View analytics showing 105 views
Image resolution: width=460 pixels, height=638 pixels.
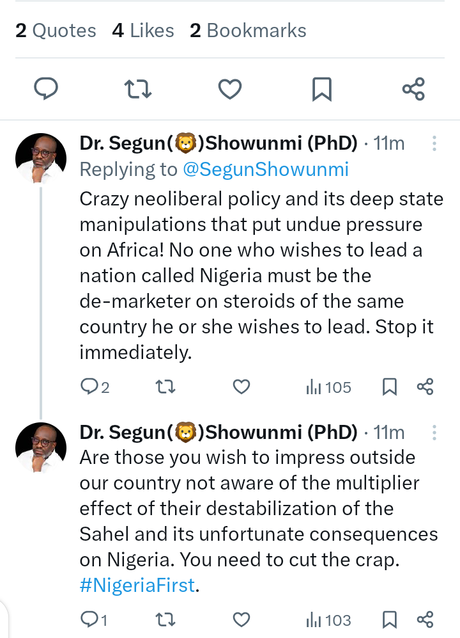(328, 387)
